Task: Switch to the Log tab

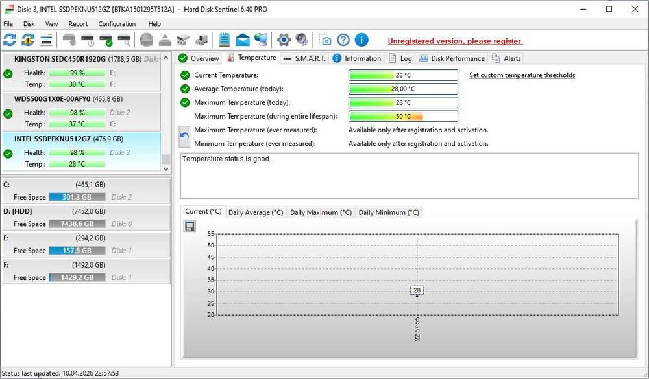Action: 400,58
